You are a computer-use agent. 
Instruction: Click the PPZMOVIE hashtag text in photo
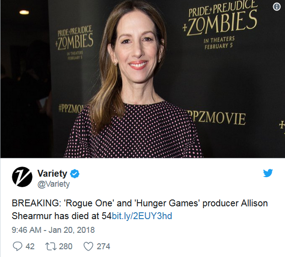(x=217, y=117)
